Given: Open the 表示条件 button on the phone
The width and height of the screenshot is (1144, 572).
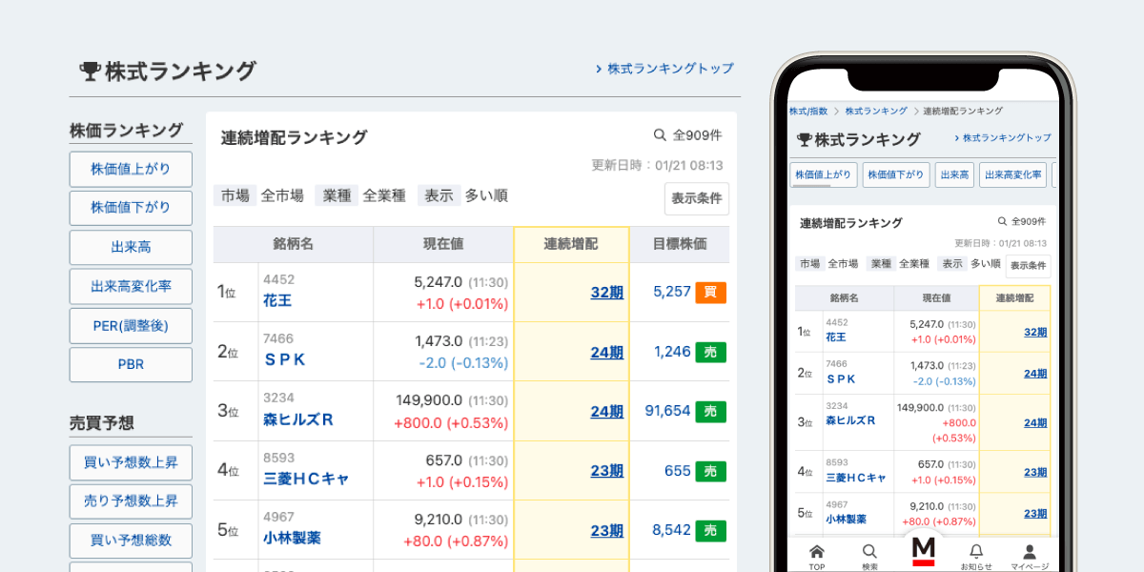Looking at the screenshot, I should point(1028,266).
